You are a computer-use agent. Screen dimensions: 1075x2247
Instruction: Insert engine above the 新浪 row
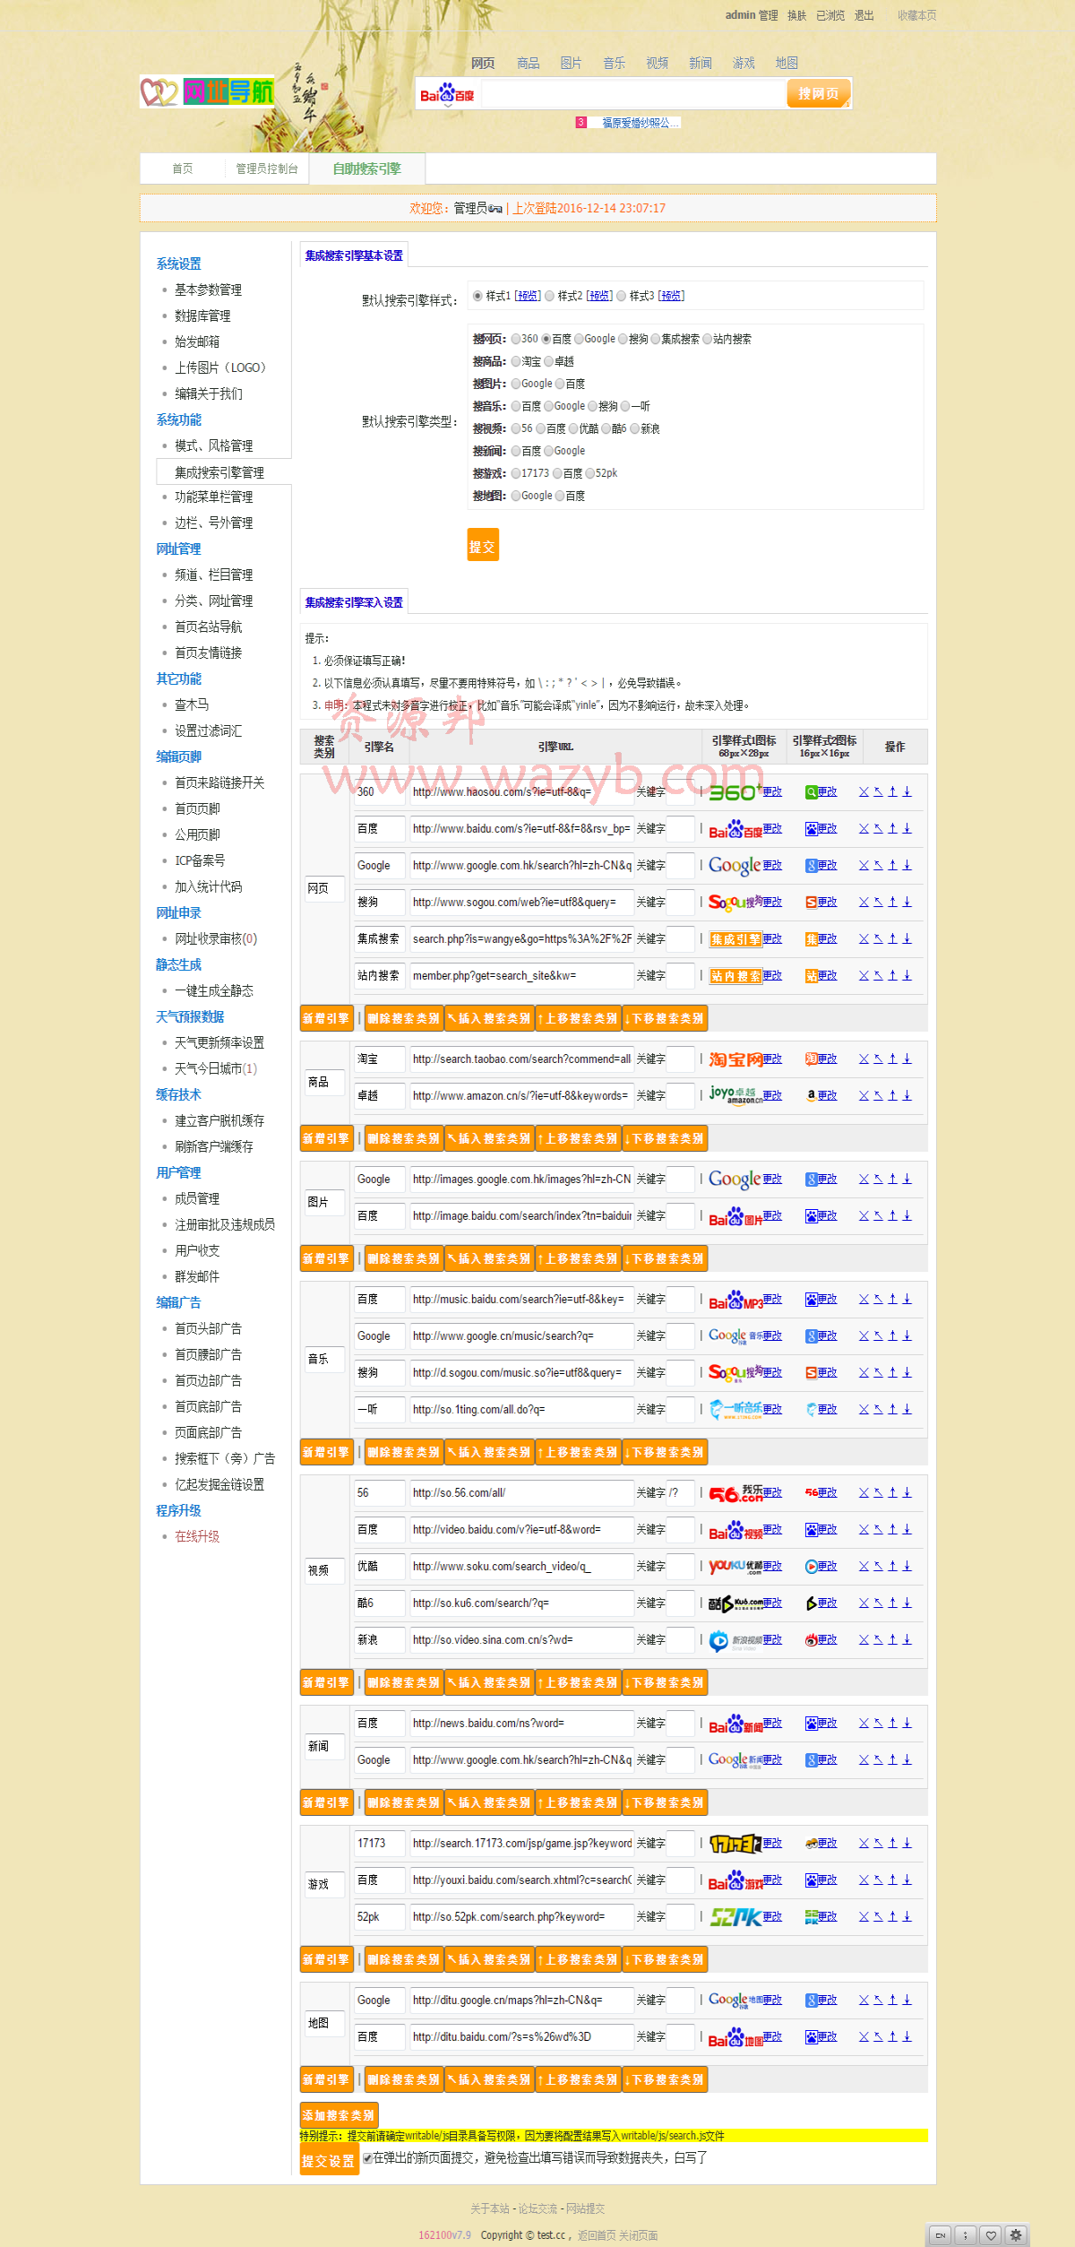point(878,1639)
